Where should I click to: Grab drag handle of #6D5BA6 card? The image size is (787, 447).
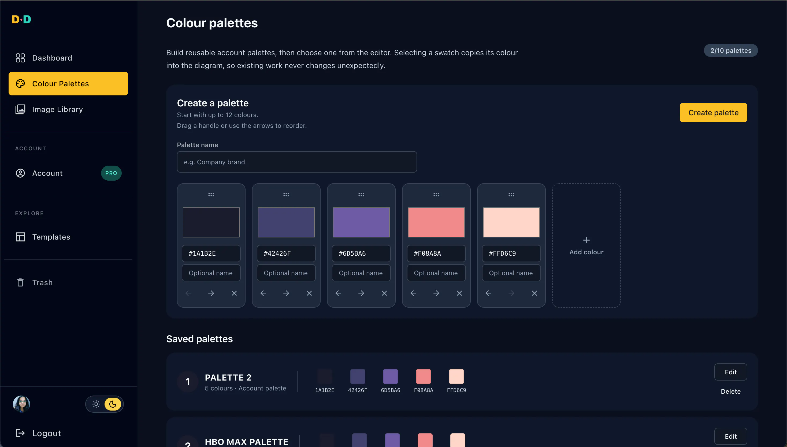(361, 195)
